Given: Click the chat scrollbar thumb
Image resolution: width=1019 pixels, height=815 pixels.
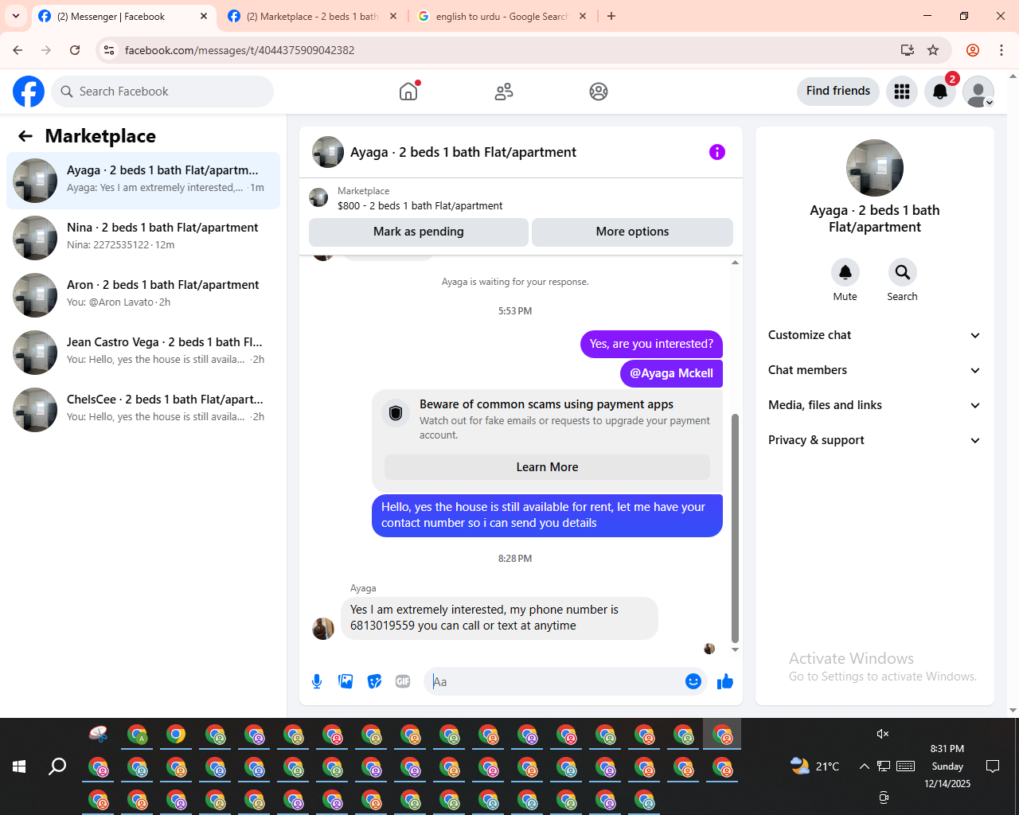Looking at the screenshot, I should 735,527.
